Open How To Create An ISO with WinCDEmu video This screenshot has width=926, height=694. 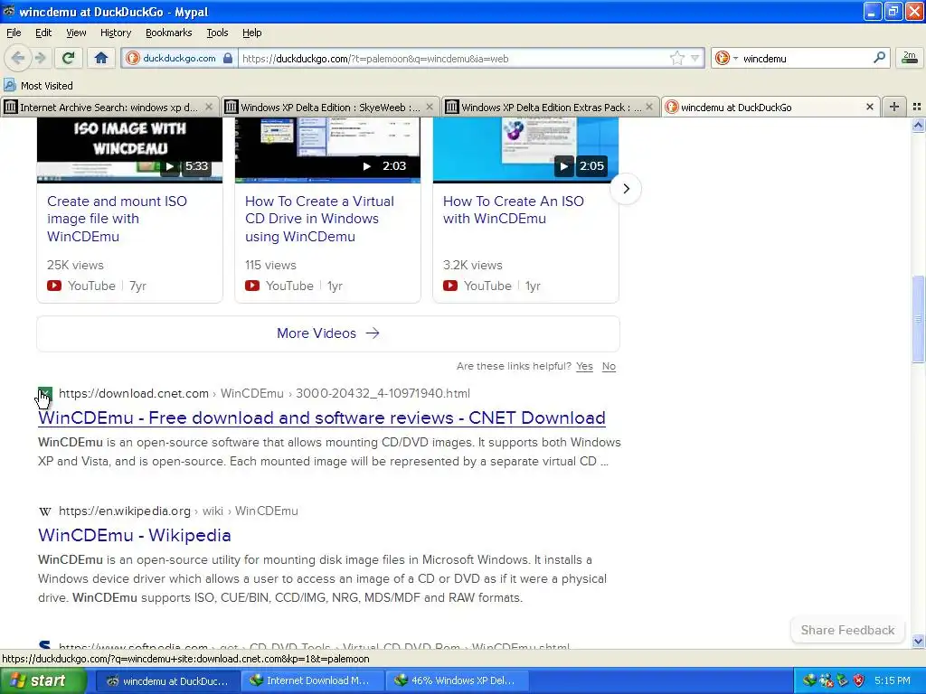pos(514,210)
